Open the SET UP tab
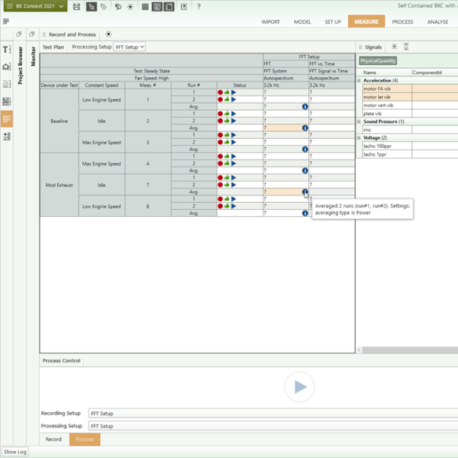 [333, 22]
